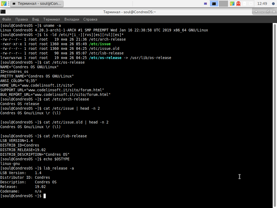
Task: Click the terminal window title icon
Action: [x=3, y=12]
